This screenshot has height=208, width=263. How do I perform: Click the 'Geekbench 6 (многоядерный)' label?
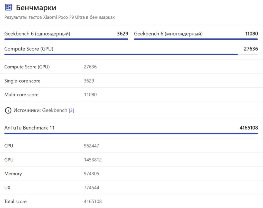pyautogui.click(x=168, y=34)
